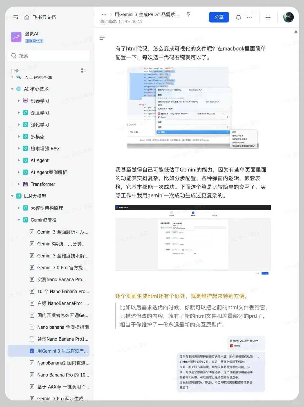
Task: Click the search field 搜索
Action: click(x=49, y=56)
